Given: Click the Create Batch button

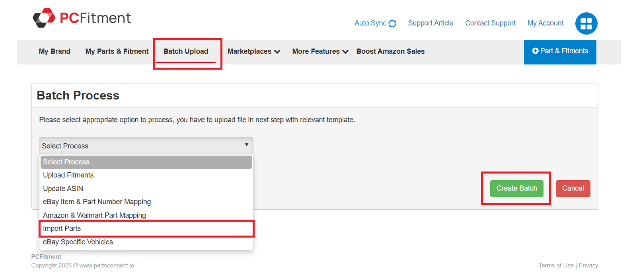Looking at the screenshot, I should [x=516, y=188].
